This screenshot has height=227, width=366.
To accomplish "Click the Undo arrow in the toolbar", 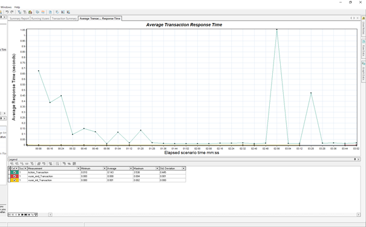I will point(7,12).
